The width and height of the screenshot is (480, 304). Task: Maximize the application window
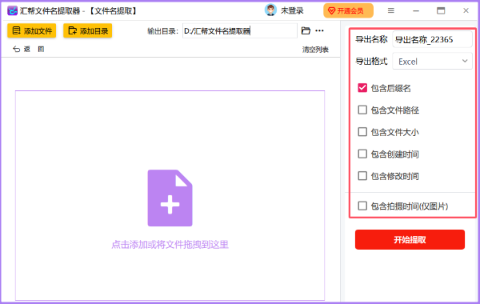(x=441, y=10)
